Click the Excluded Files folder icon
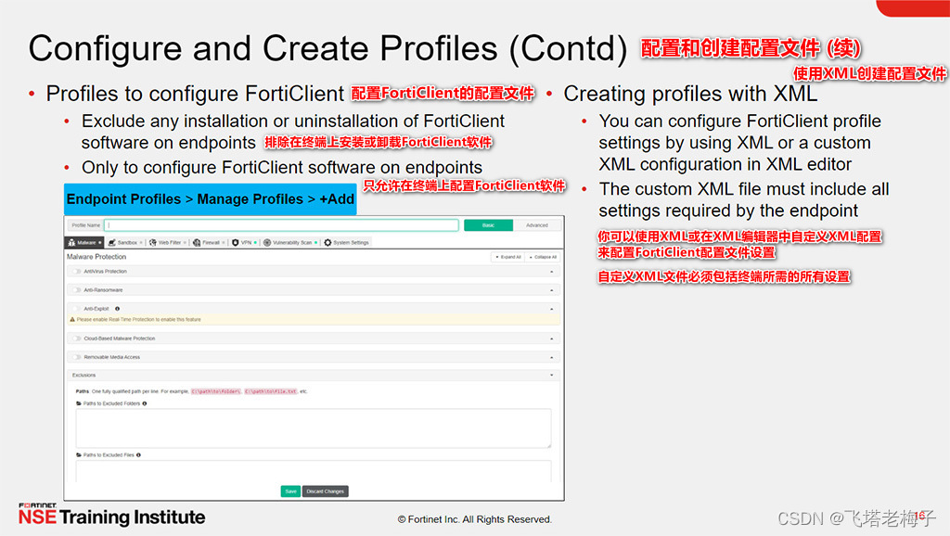950x536 pixels. click(79, 454)
